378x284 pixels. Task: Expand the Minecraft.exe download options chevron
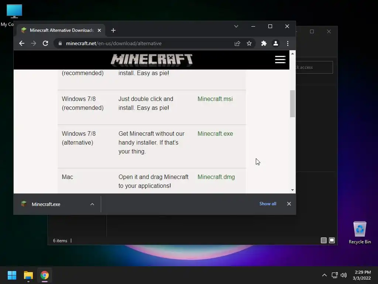92,204
